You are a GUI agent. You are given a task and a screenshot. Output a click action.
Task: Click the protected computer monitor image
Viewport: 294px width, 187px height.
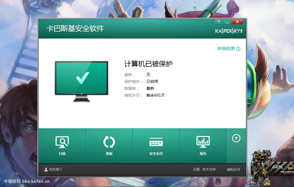coord(82,81)
